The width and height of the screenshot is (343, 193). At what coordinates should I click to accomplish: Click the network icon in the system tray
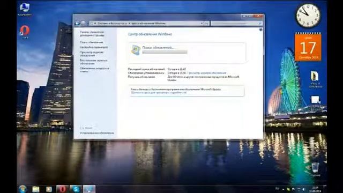coord(299,189)
